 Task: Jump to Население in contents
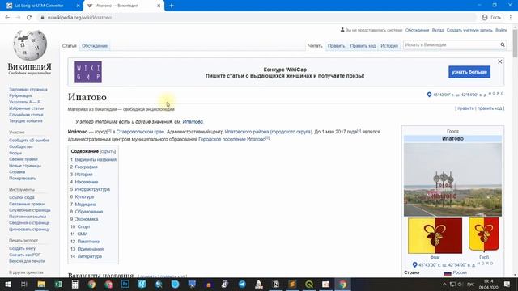pyautogui.click(x=87, y=182)
